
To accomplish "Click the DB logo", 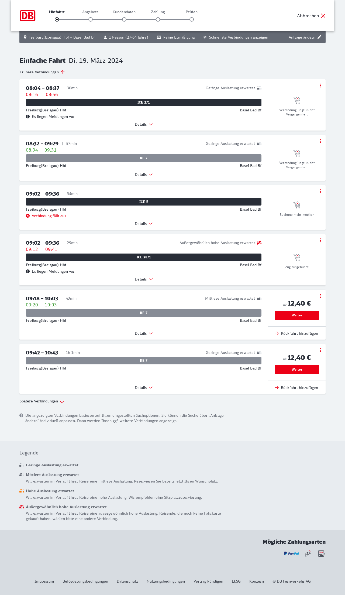I will click(27, 16).
